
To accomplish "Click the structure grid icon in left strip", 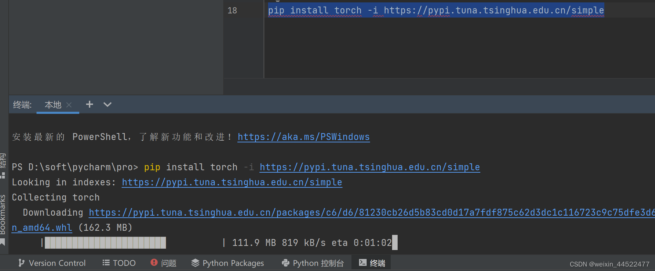I will (3, 175).
